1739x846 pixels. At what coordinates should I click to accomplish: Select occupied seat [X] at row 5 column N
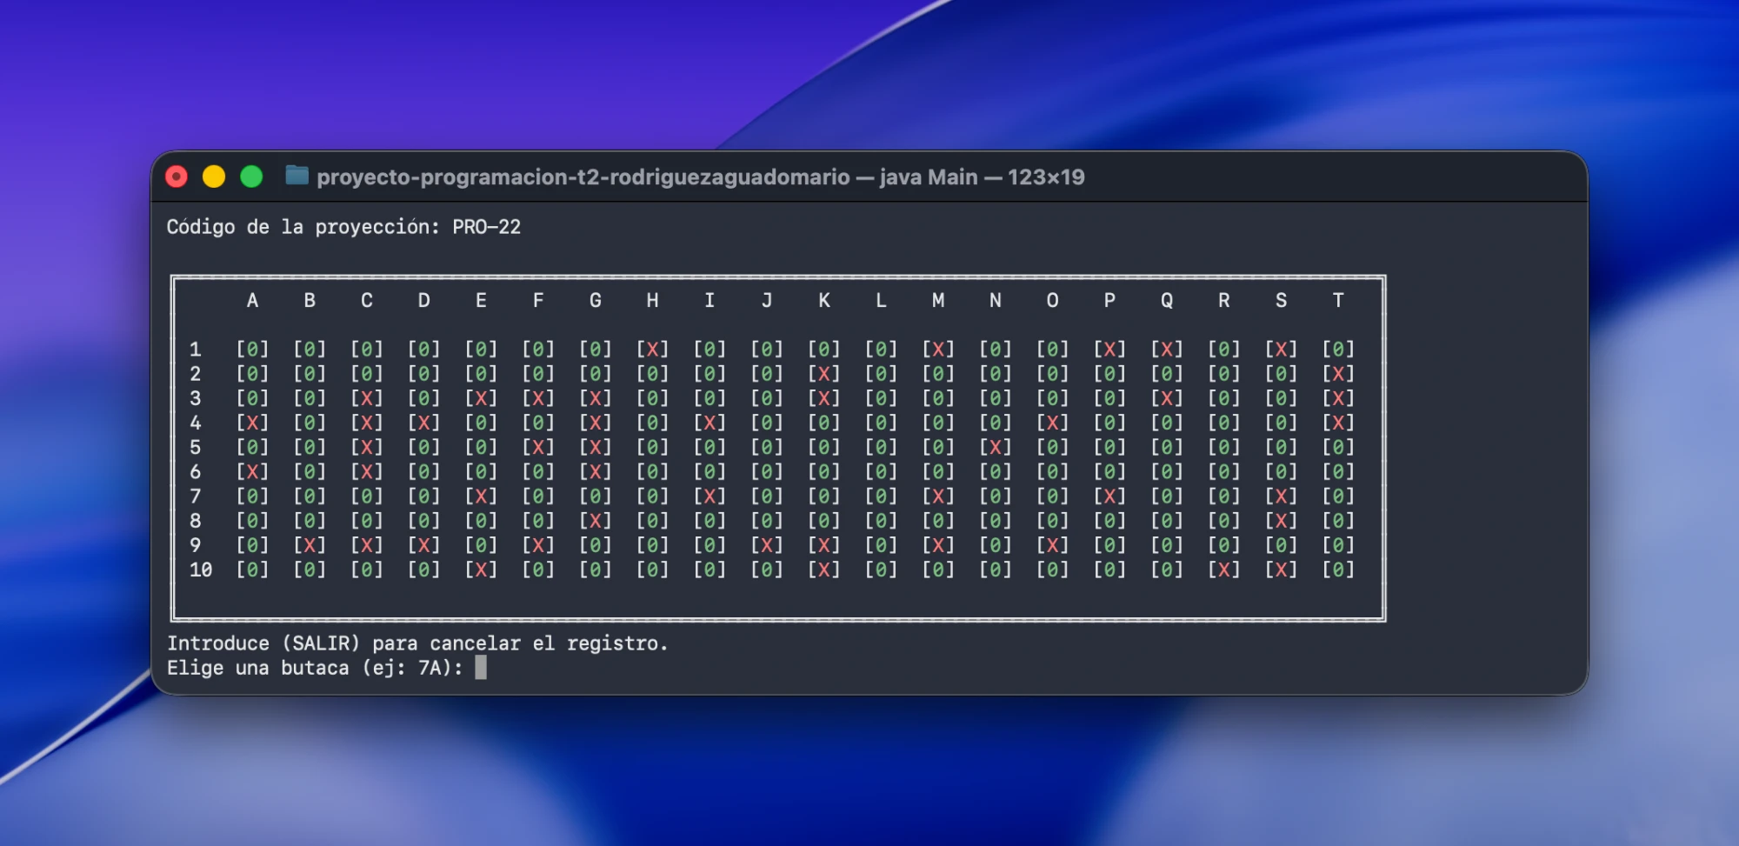coord(996,447)
